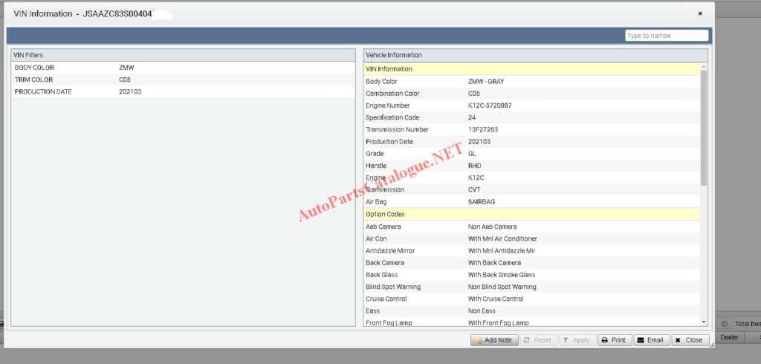Select the TRIM COLOR filter row
The image size is (761, 364).
click(183, 79)
